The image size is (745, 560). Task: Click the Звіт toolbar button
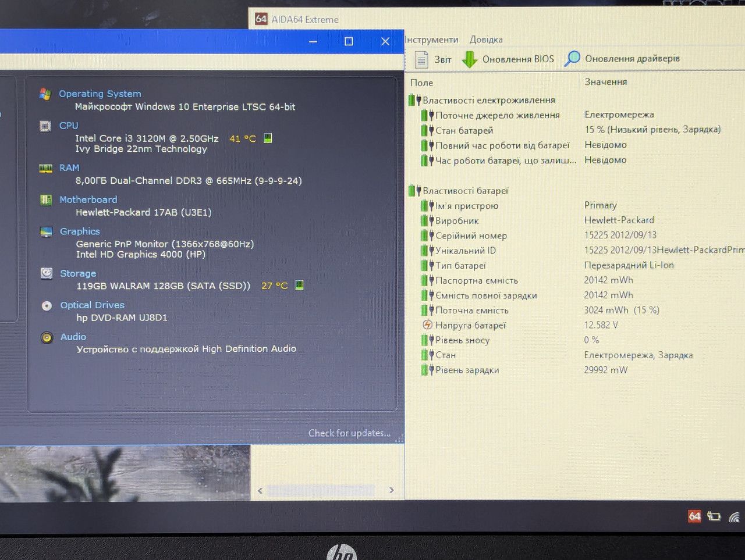433,59
